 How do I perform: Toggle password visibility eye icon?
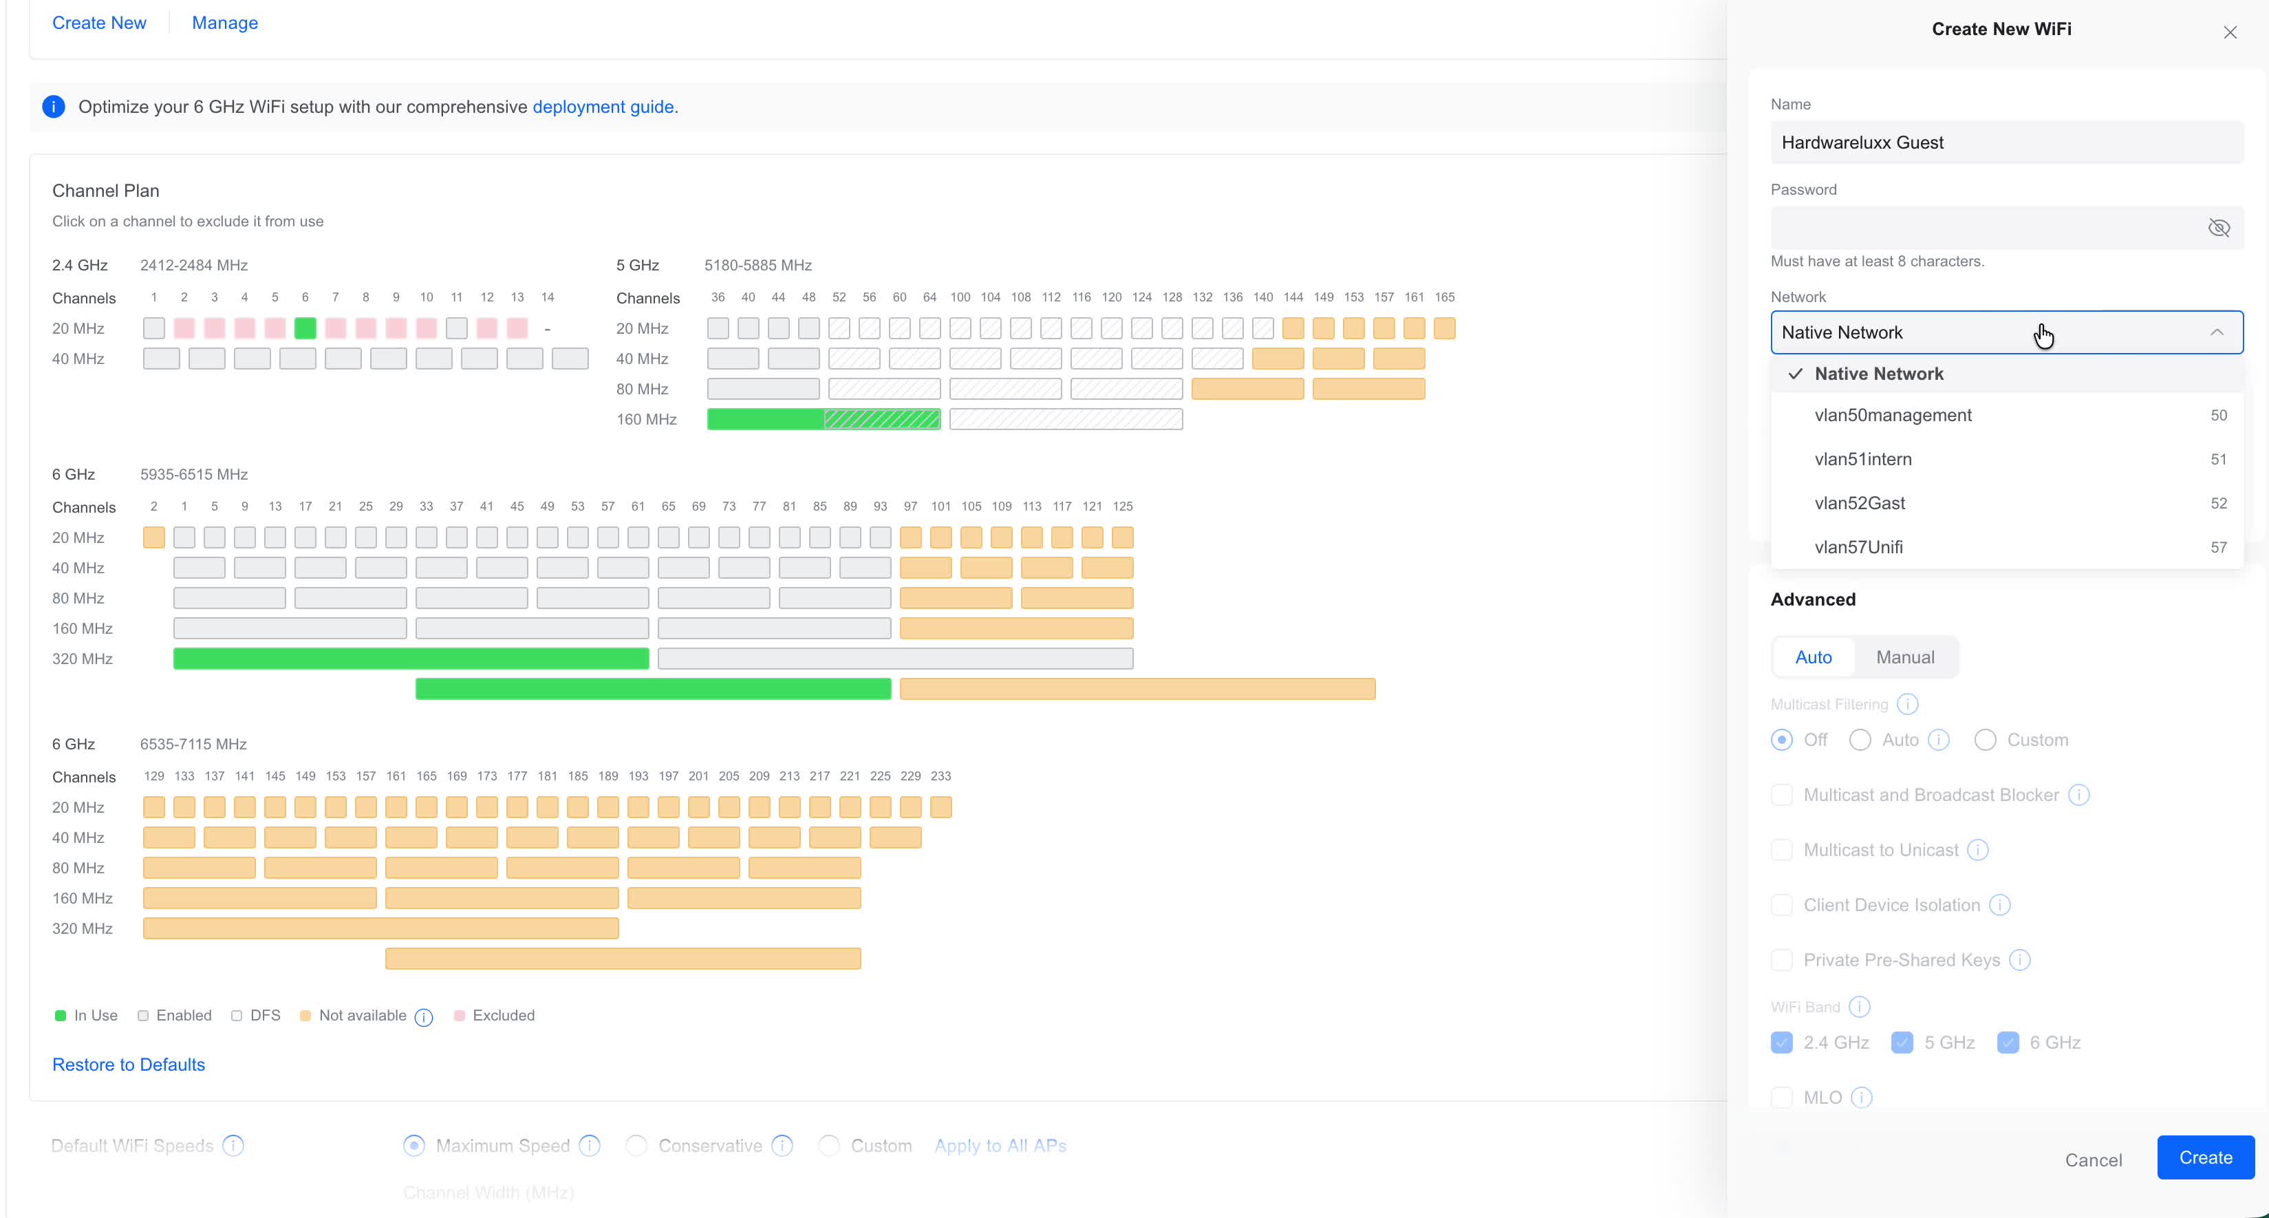pos(2218,228)
